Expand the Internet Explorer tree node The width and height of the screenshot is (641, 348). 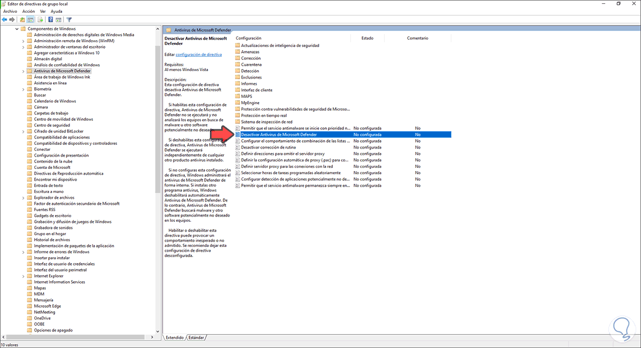pos(23,276)
